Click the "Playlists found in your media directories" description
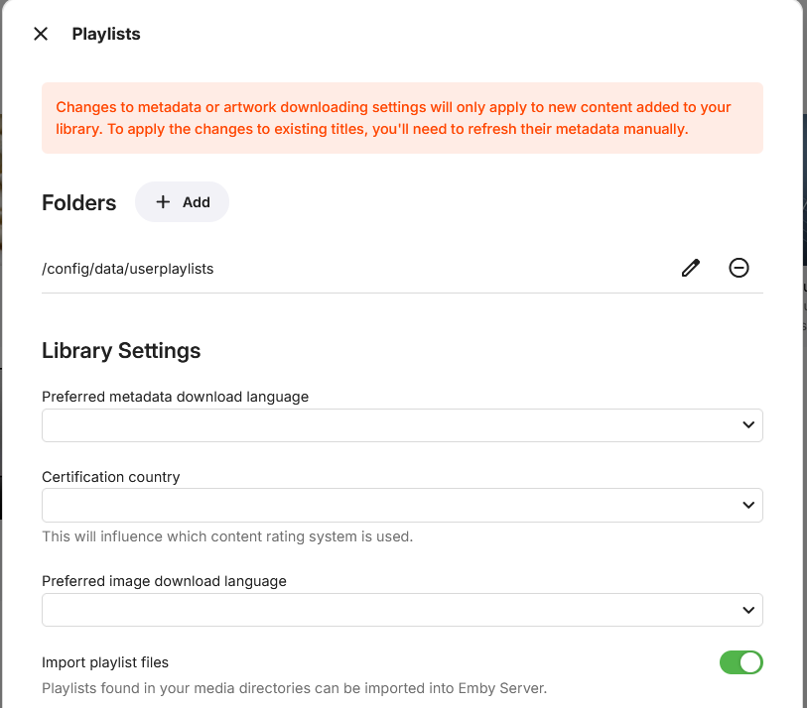 pyautogui.click(x=294, y=687)
